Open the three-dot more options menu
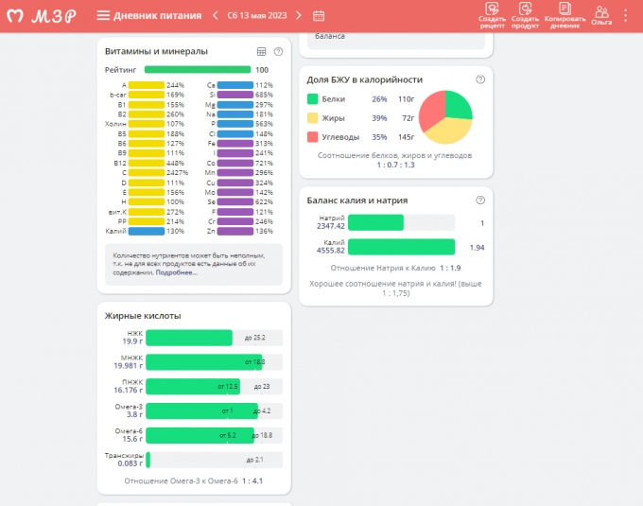Viewport: 643px width, 506px height. pos(625,15)
